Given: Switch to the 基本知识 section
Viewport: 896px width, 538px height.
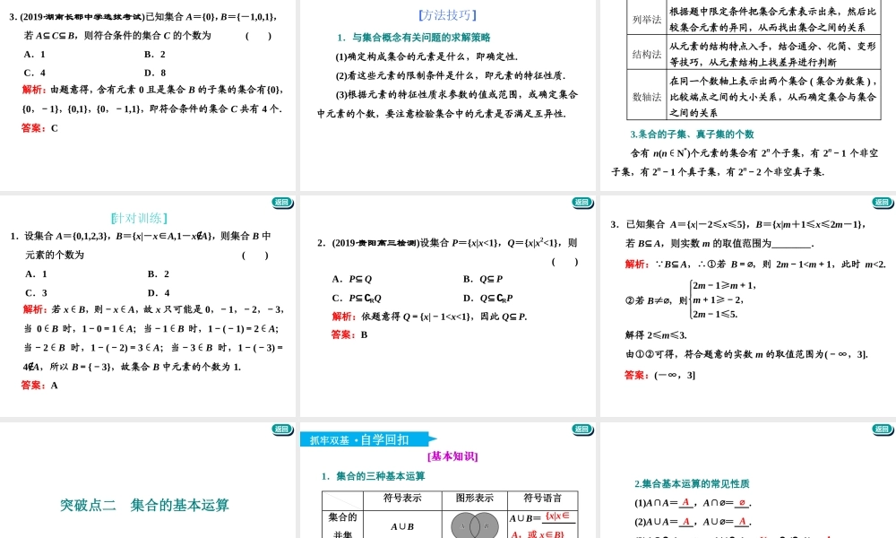Looking at the screenshot, I should point(451,456).
